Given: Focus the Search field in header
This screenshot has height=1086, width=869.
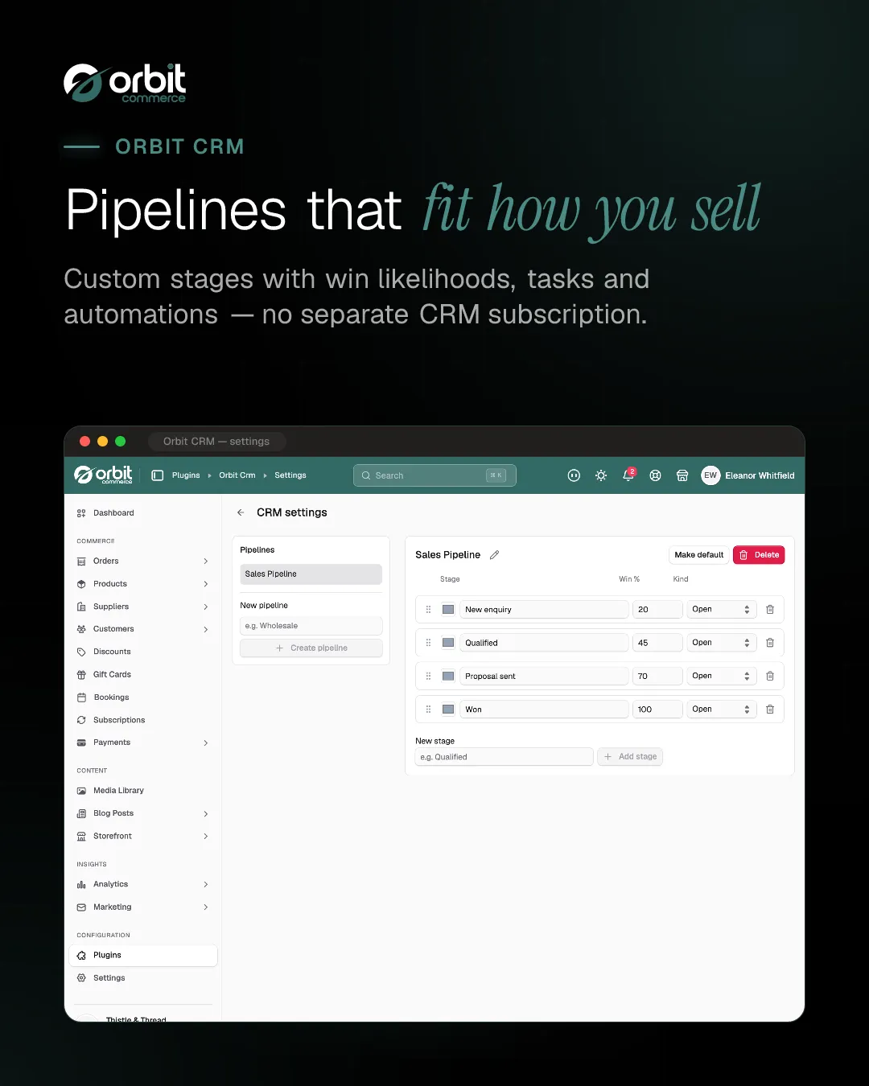Looking at the screenshot, I should [x=434, y=475].
